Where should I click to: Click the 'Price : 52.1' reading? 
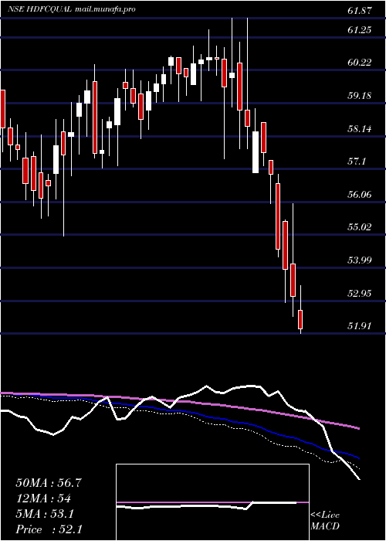click(49, 529)
